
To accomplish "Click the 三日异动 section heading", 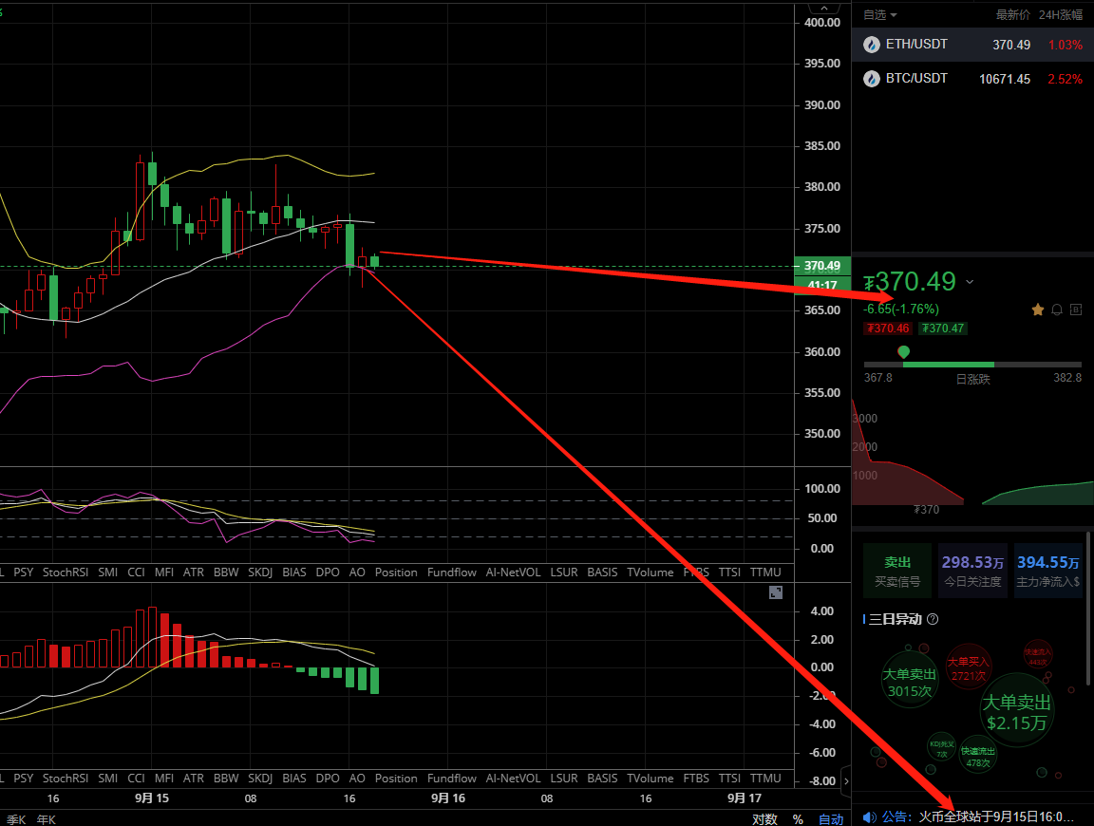I will (896, 619).
